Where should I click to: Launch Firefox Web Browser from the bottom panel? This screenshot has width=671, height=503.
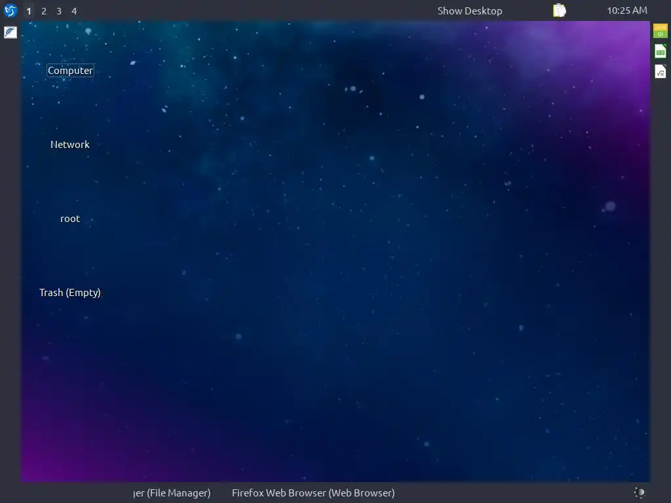(x=313, y=493)
